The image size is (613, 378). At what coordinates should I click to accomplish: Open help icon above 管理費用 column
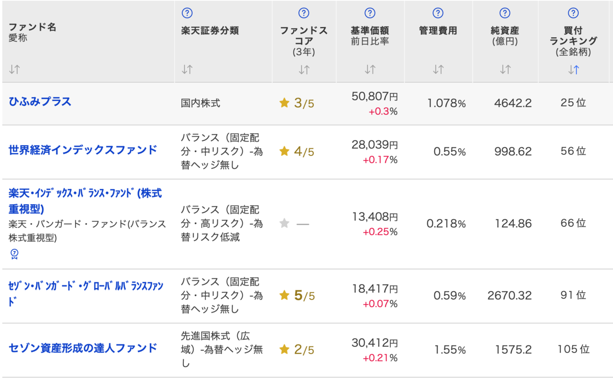click(438, 13)
